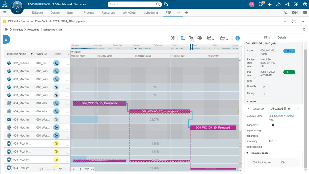Select the Allocated Time tab
309x174 pixels.
pos(280,109)
